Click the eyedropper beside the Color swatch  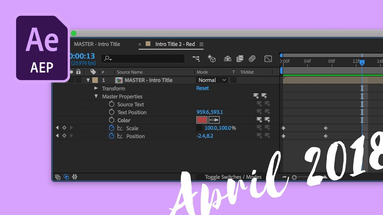point(214,120)
